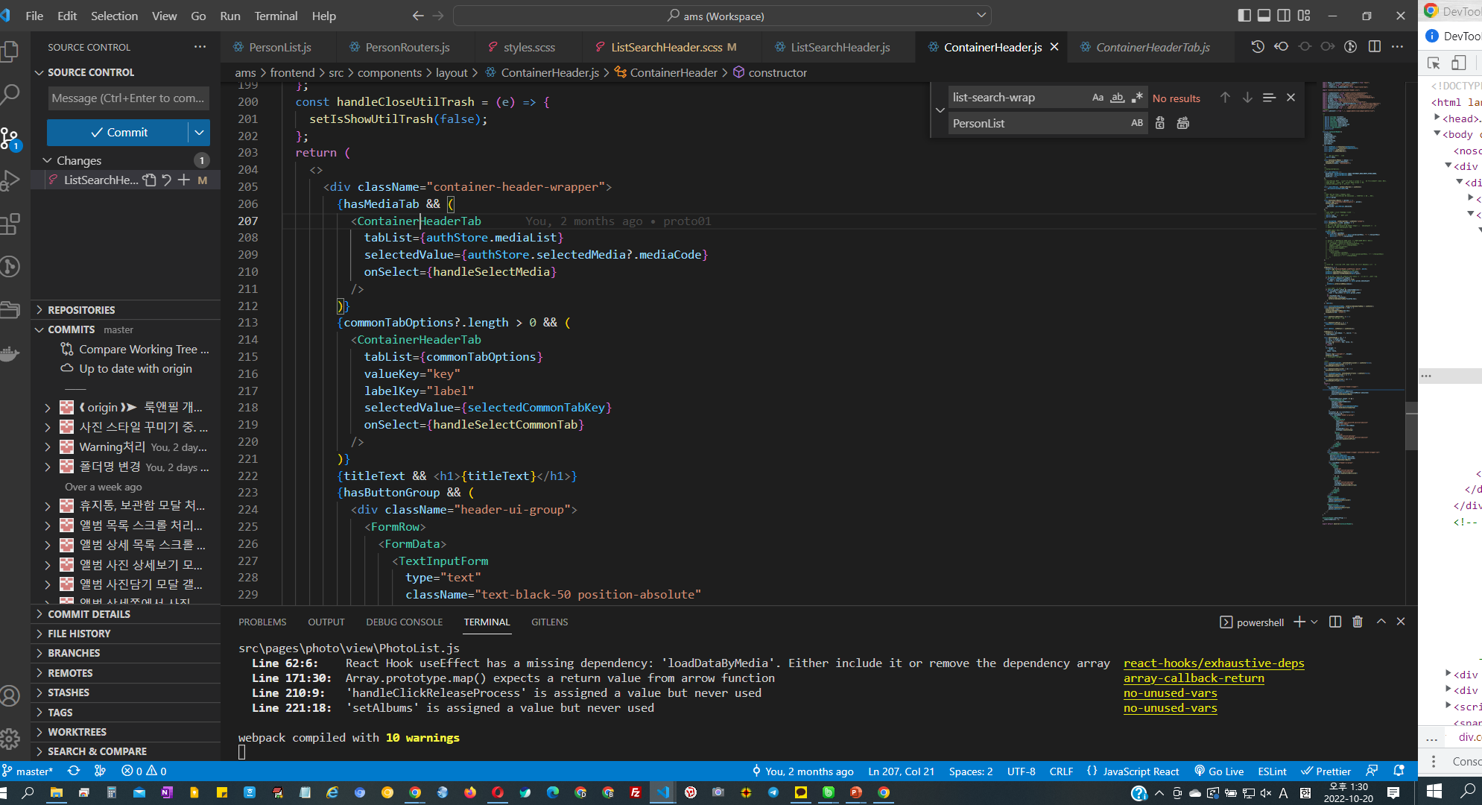
Task: Expand the Commit button dropdown
Action: pos(198,132)
